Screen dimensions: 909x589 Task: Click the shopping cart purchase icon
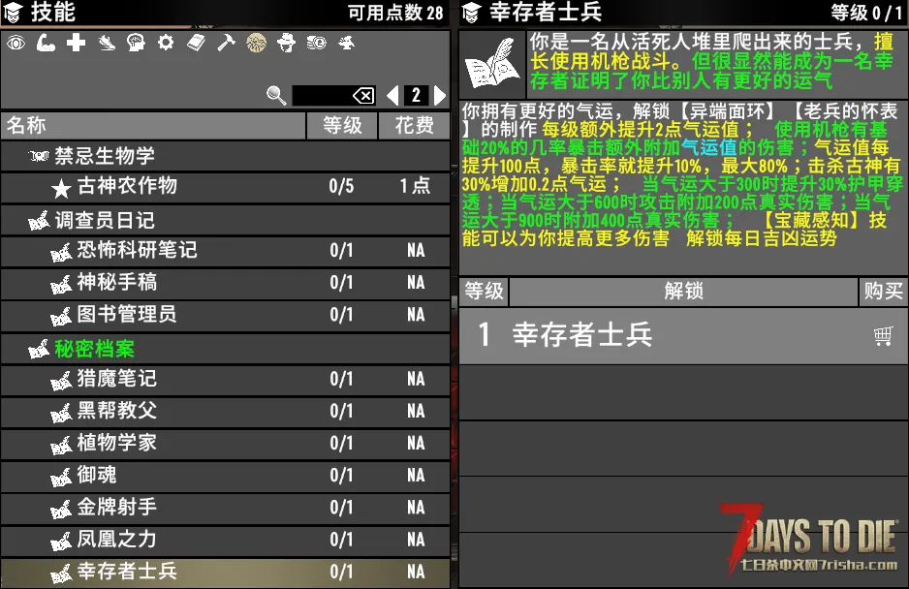coord(882,336)
